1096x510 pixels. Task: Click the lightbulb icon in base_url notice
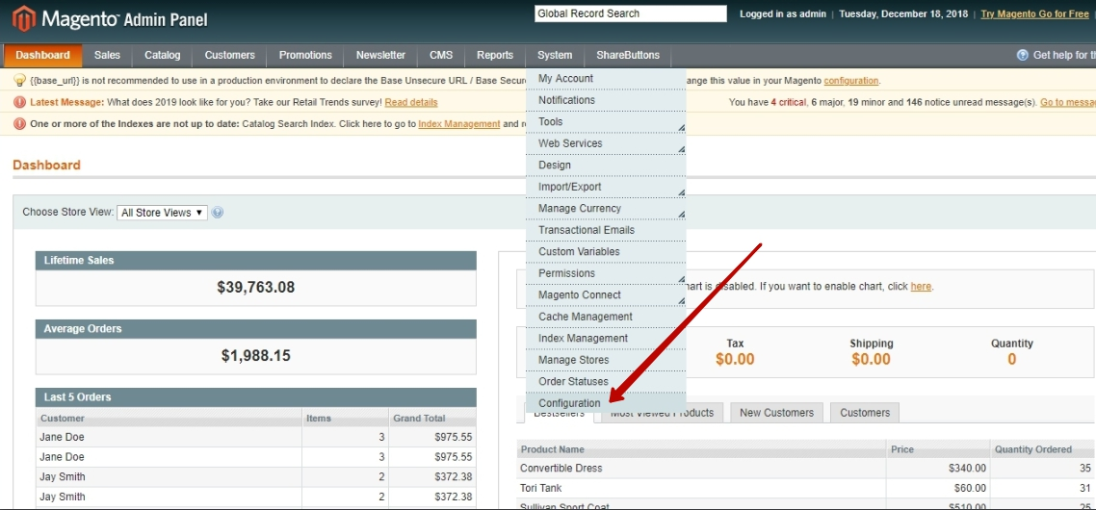(x=20, y=80)
